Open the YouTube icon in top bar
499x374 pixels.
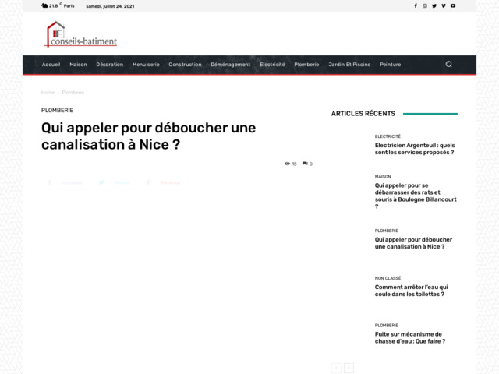coord(453,5)
